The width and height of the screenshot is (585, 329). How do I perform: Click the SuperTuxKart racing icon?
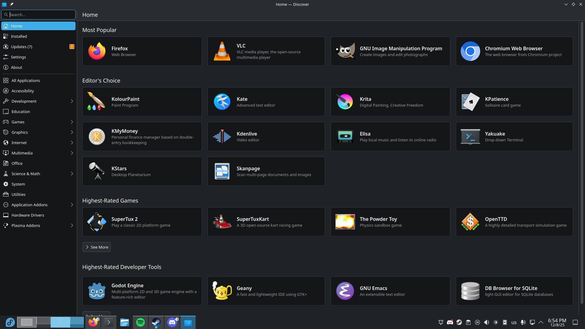point(222,222)
